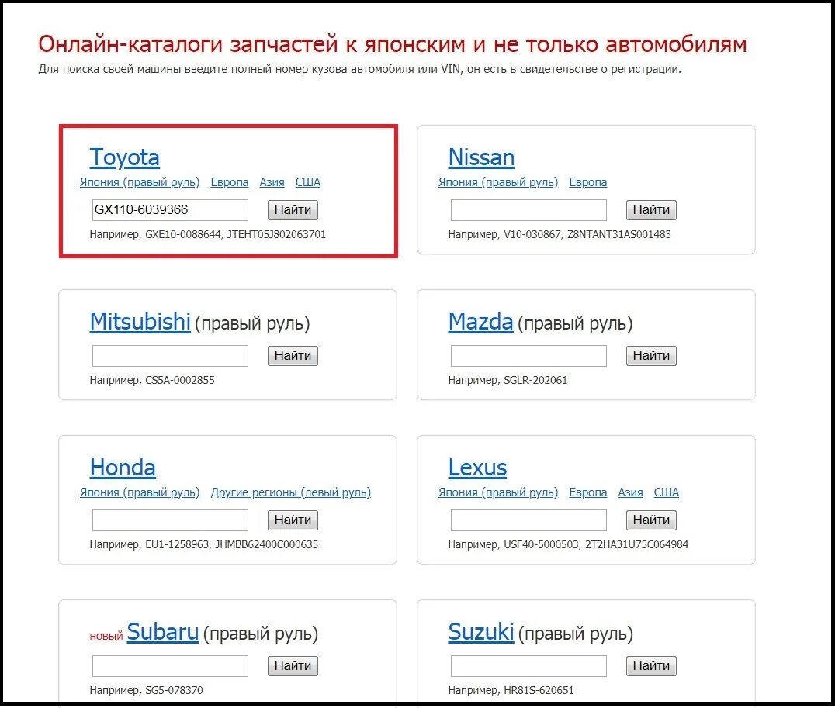
Task: Focus the Honda search input field
Action: (x=170, y=520)
